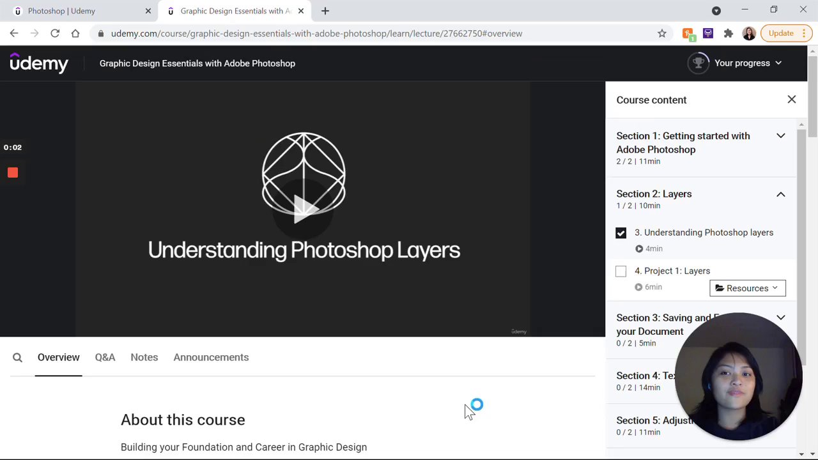Select lecture 3. Understanding Photoshop layers
Image resolution: width=818 pixels, height=460 pixels.
(704, 233)
